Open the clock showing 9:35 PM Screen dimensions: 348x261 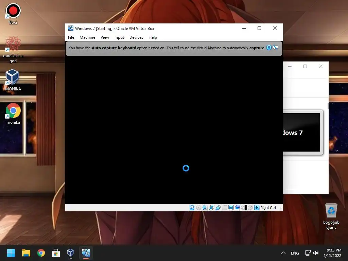coord(332,253)
